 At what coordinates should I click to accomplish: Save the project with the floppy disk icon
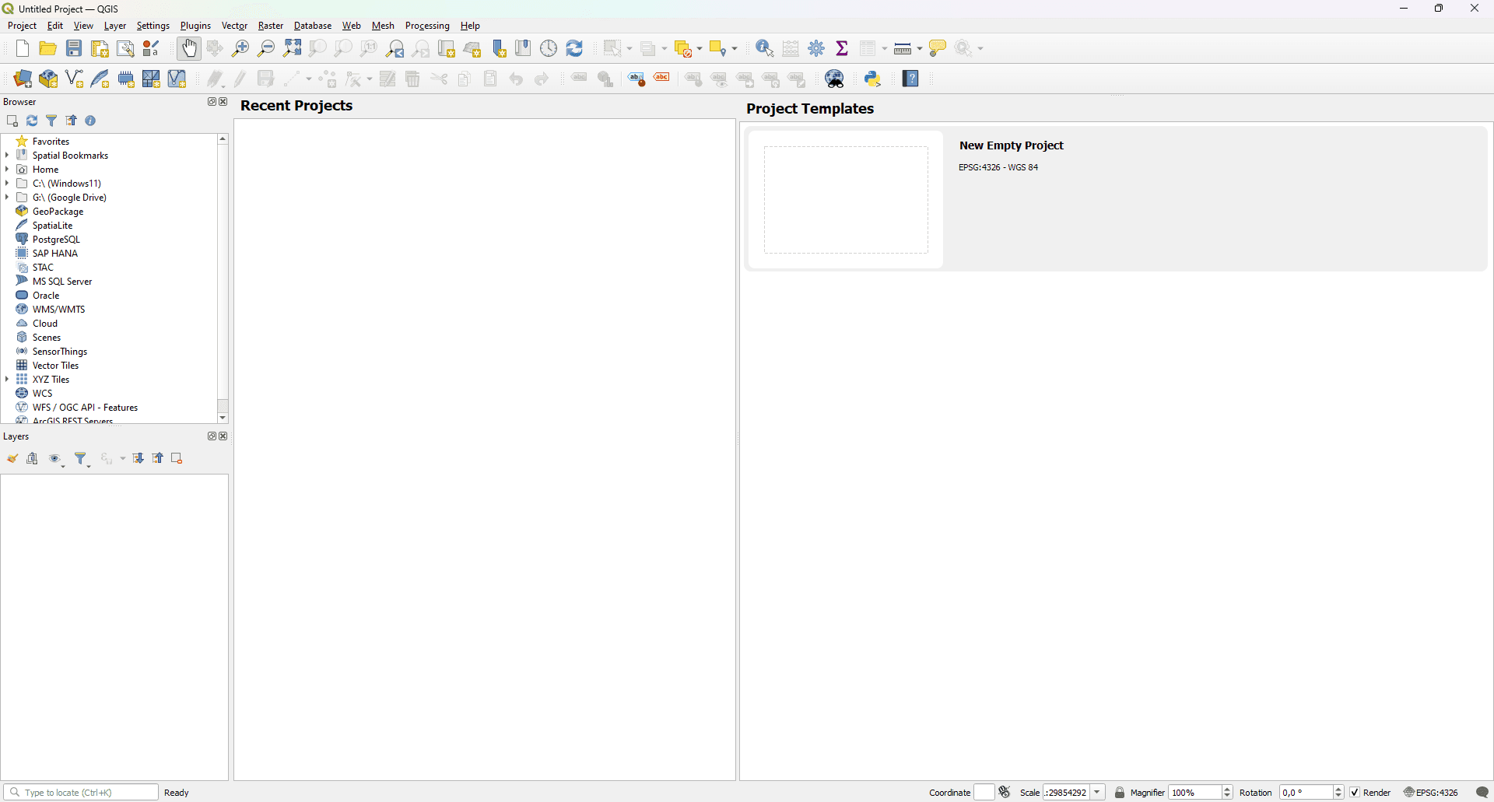click(74, 49)
